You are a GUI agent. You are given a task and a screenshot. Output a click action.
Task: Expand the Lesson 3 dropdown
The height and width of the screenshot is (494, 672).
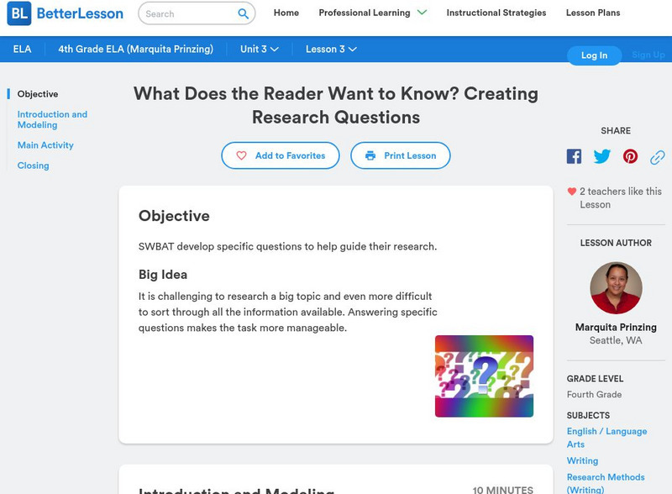[x=331, y=50]
